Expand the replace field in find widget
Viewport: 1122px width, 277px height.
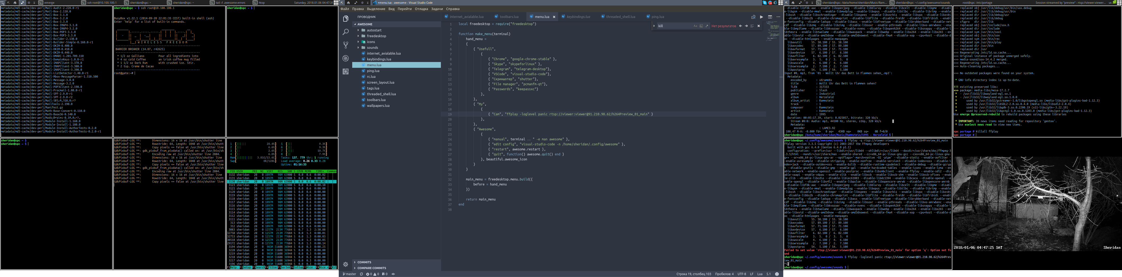654,26
